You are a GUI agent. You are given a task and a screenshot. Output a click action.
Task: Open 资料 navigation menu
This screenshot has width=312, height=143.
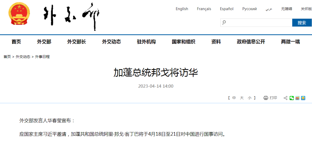click(x=216, y=42)
